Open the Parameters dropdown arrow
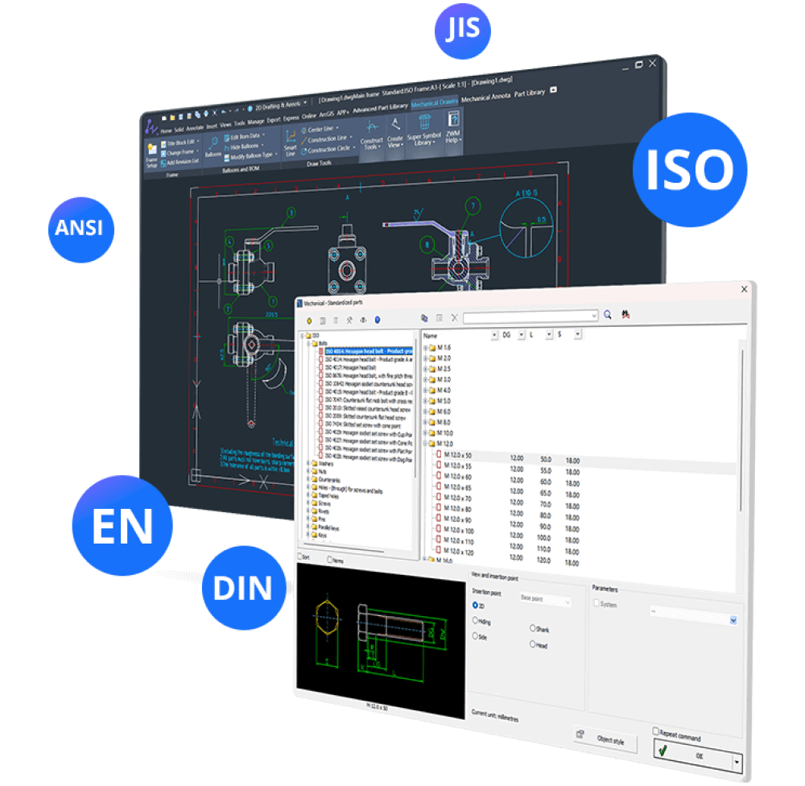Image resolution: width=805 pixels, height=786 pixels. (x=733, y=620)
